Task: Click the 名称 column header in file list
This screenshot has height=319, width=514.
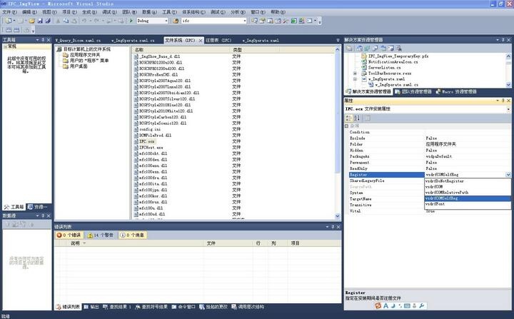Action: tap(181, 50)
